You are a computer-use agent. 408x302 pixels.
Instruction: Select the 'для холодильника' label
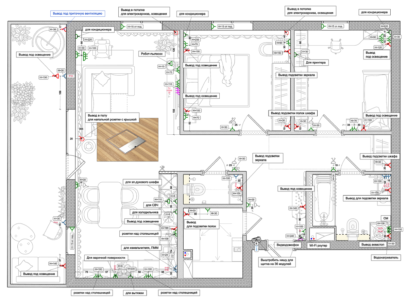(145, 212)
